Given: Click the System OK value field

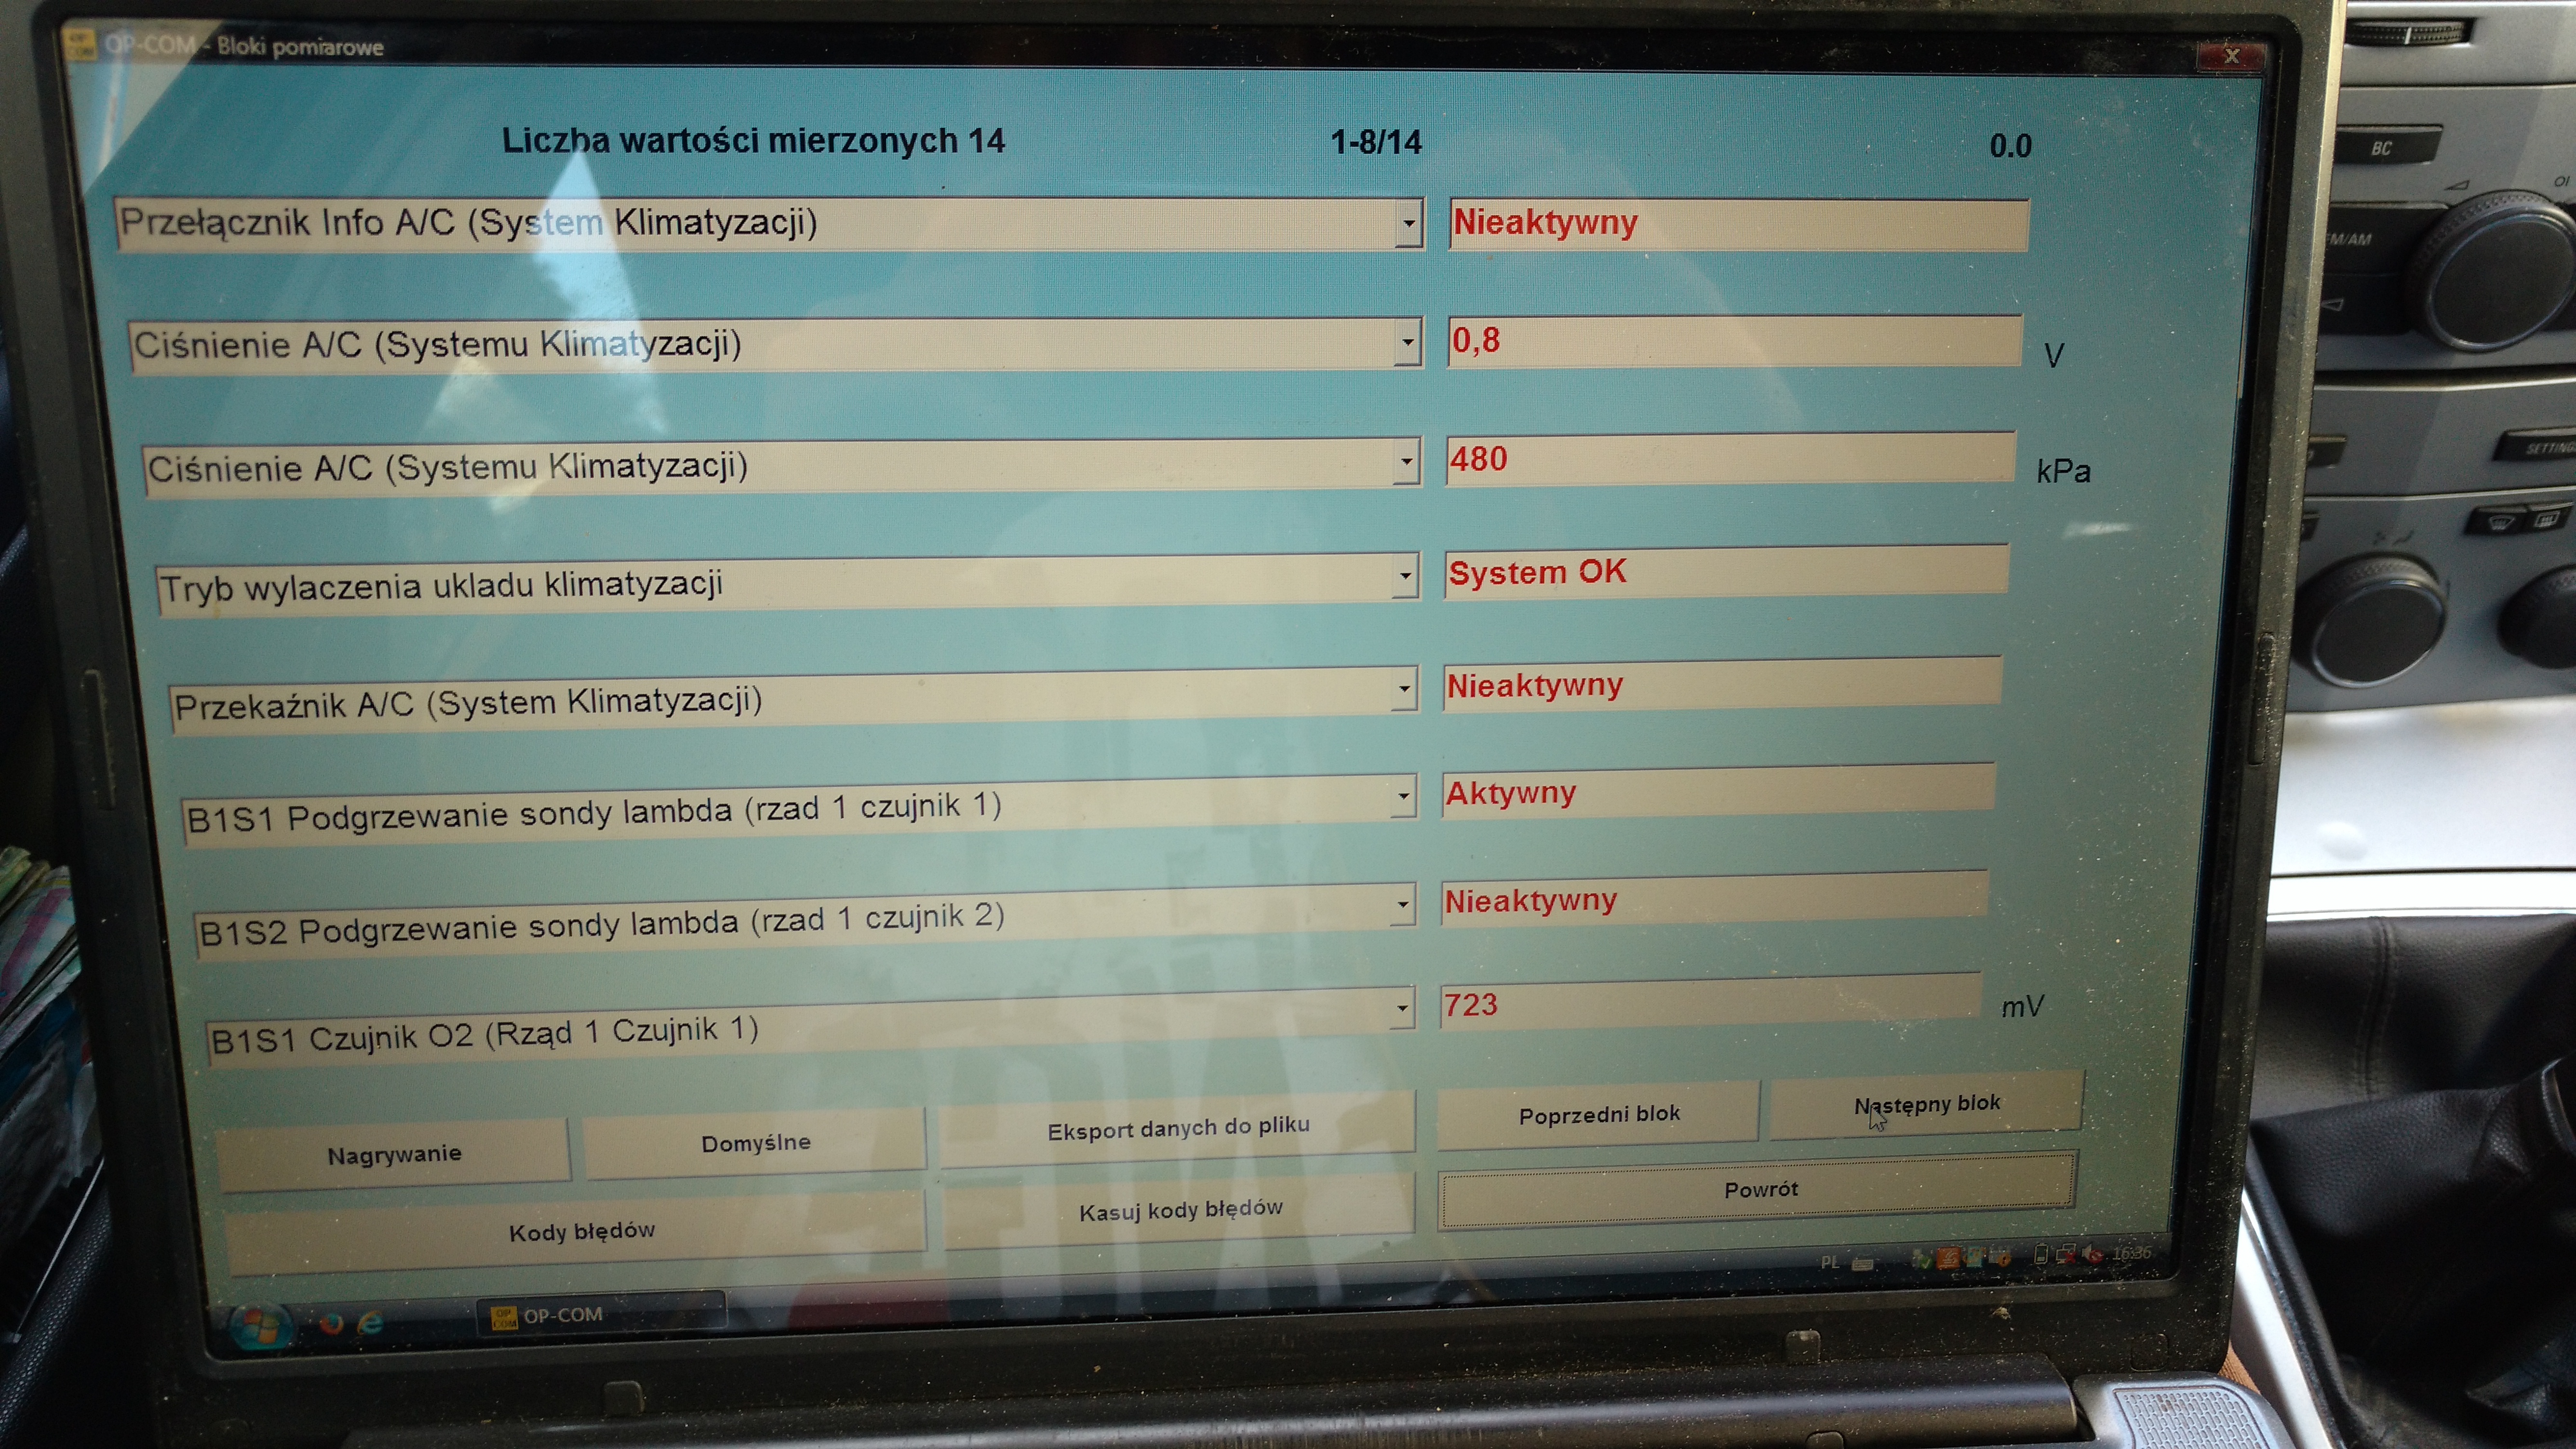Looking at the screenshot, I should [x=1726, y=571].
